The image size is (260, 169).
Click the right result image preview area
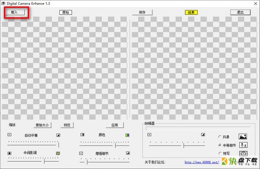194,68
